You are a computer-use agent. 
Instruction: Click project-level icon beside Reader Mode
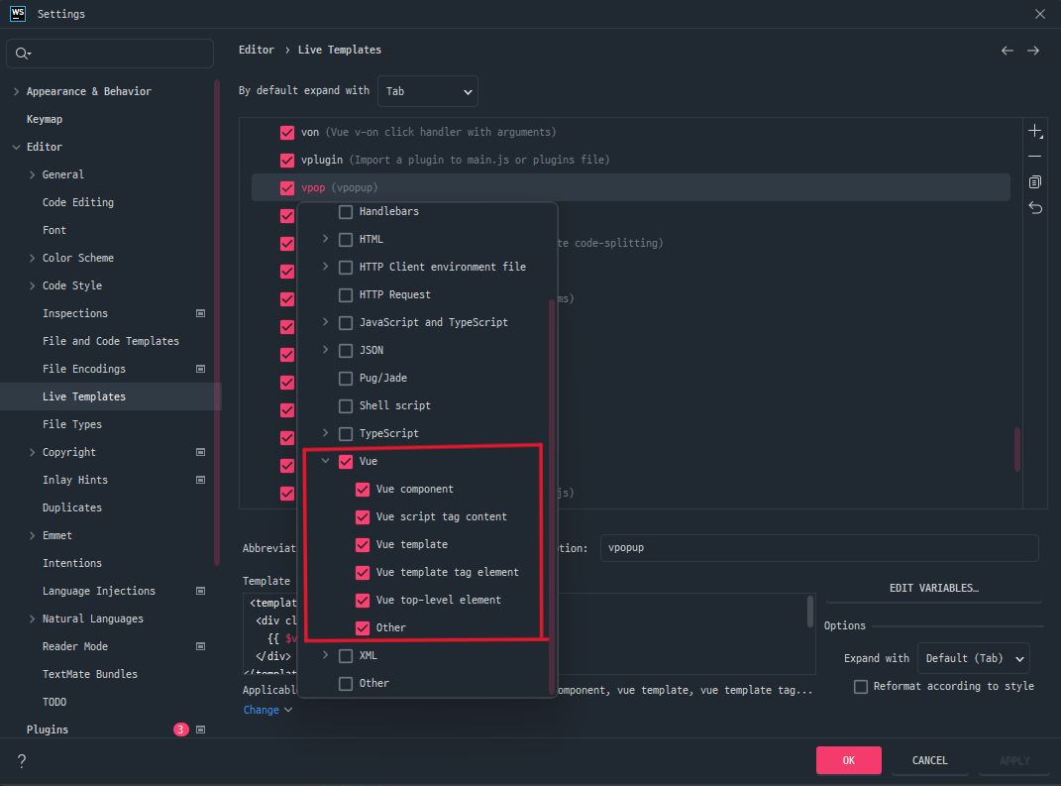tap(200, 646)
